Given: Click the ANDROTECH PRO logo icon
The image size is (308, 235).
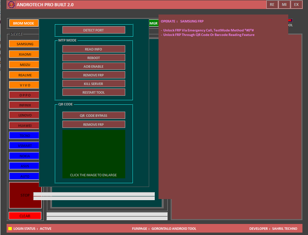Looking at the screenshot, I should click(11, 4).
